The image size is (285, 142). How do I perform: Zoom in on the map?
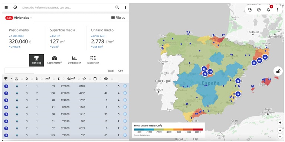click(x=280, y=130)
